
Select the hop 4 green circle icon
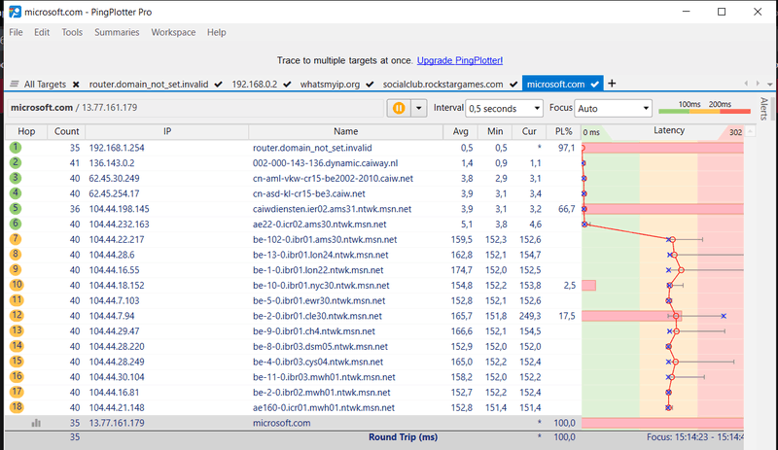[16, 193]
